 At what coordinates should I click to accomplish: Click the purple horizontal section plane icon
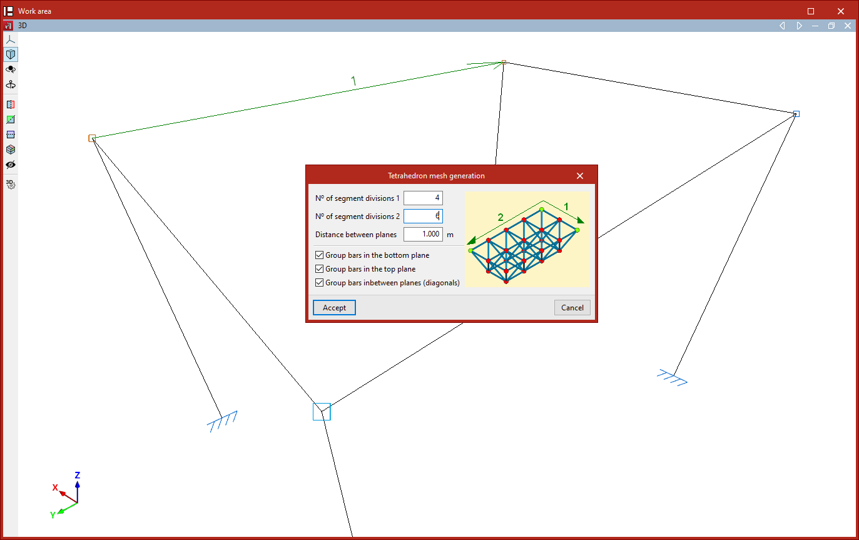(10, 135)
